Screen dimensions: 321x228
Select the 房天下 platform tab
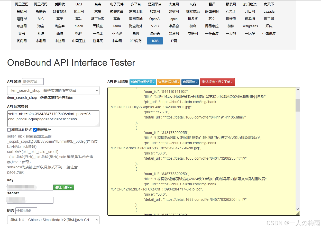(x=269, y=4)
